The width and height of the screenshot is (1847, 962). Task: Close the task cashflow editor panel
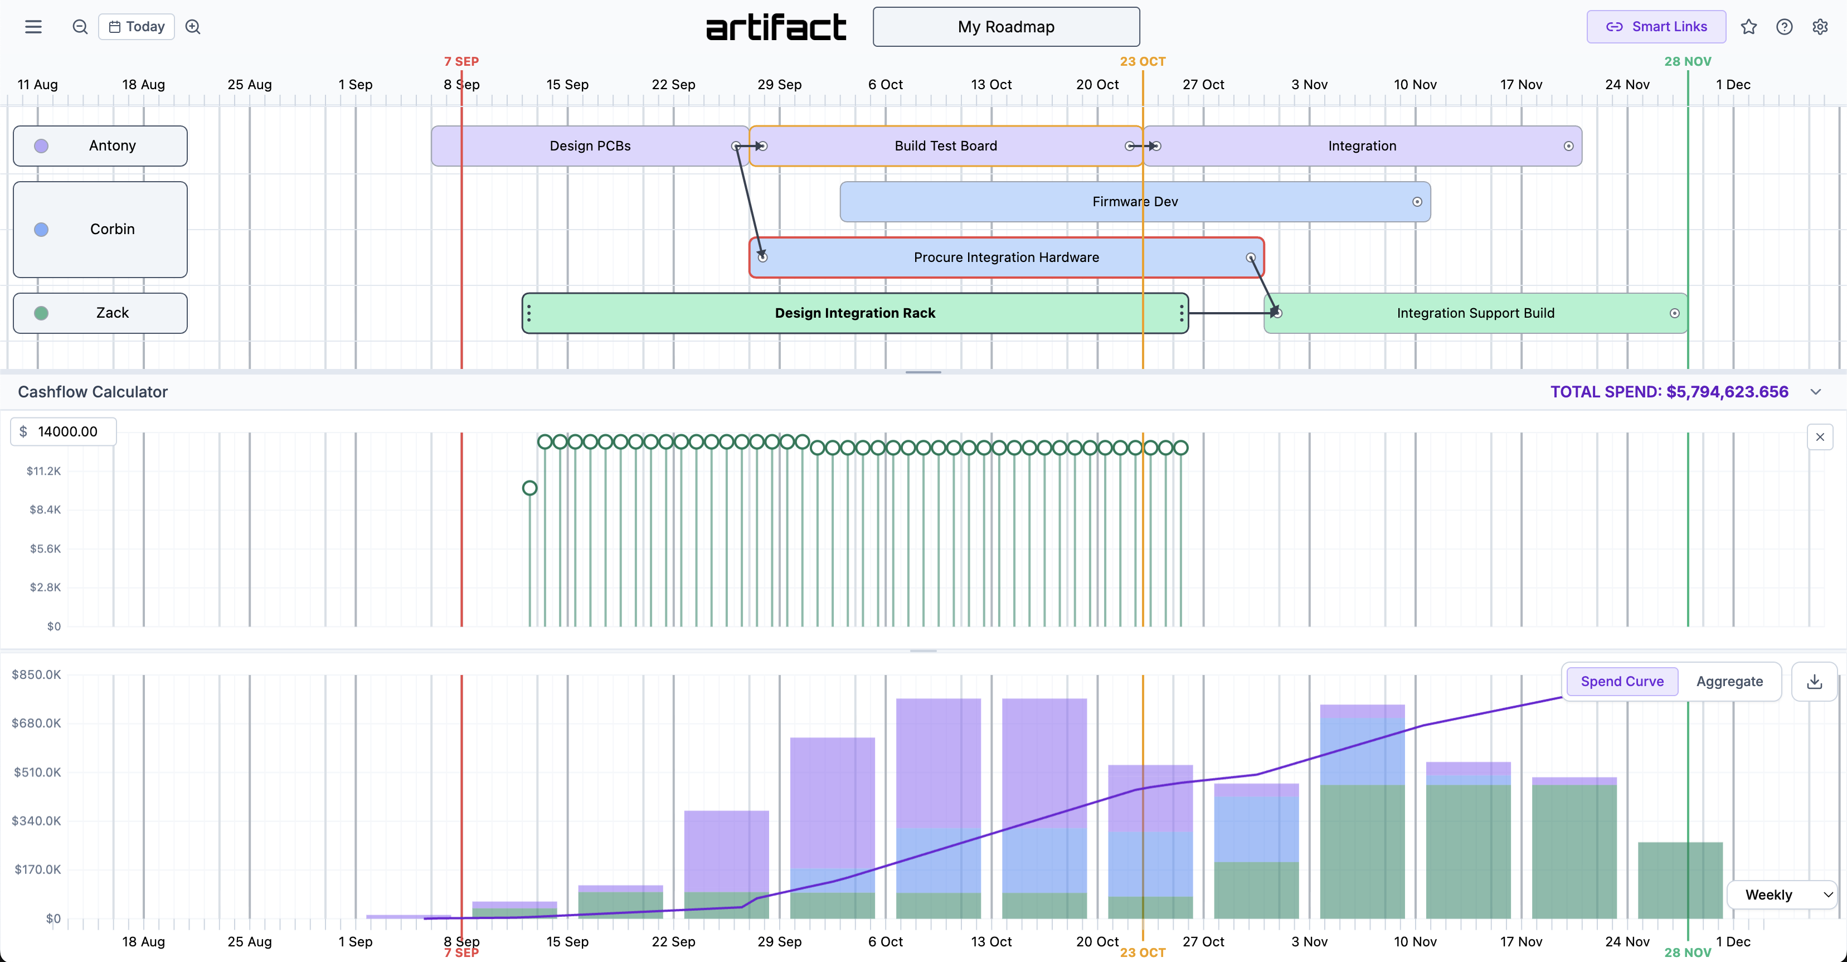(1820, 436)
